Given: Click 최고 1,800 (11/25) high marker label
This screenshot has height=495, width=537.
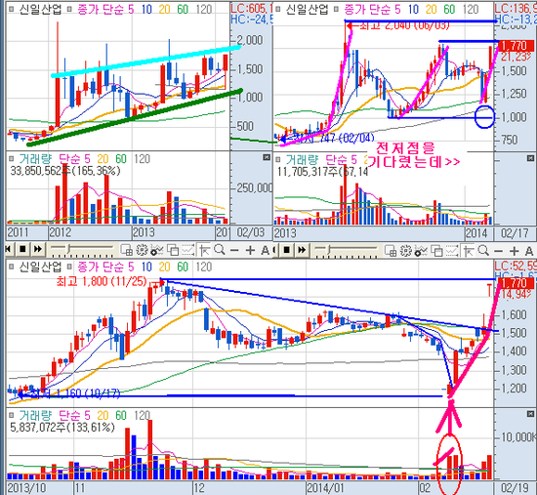Looking at the screenshot, I should (x=102, y=281).
